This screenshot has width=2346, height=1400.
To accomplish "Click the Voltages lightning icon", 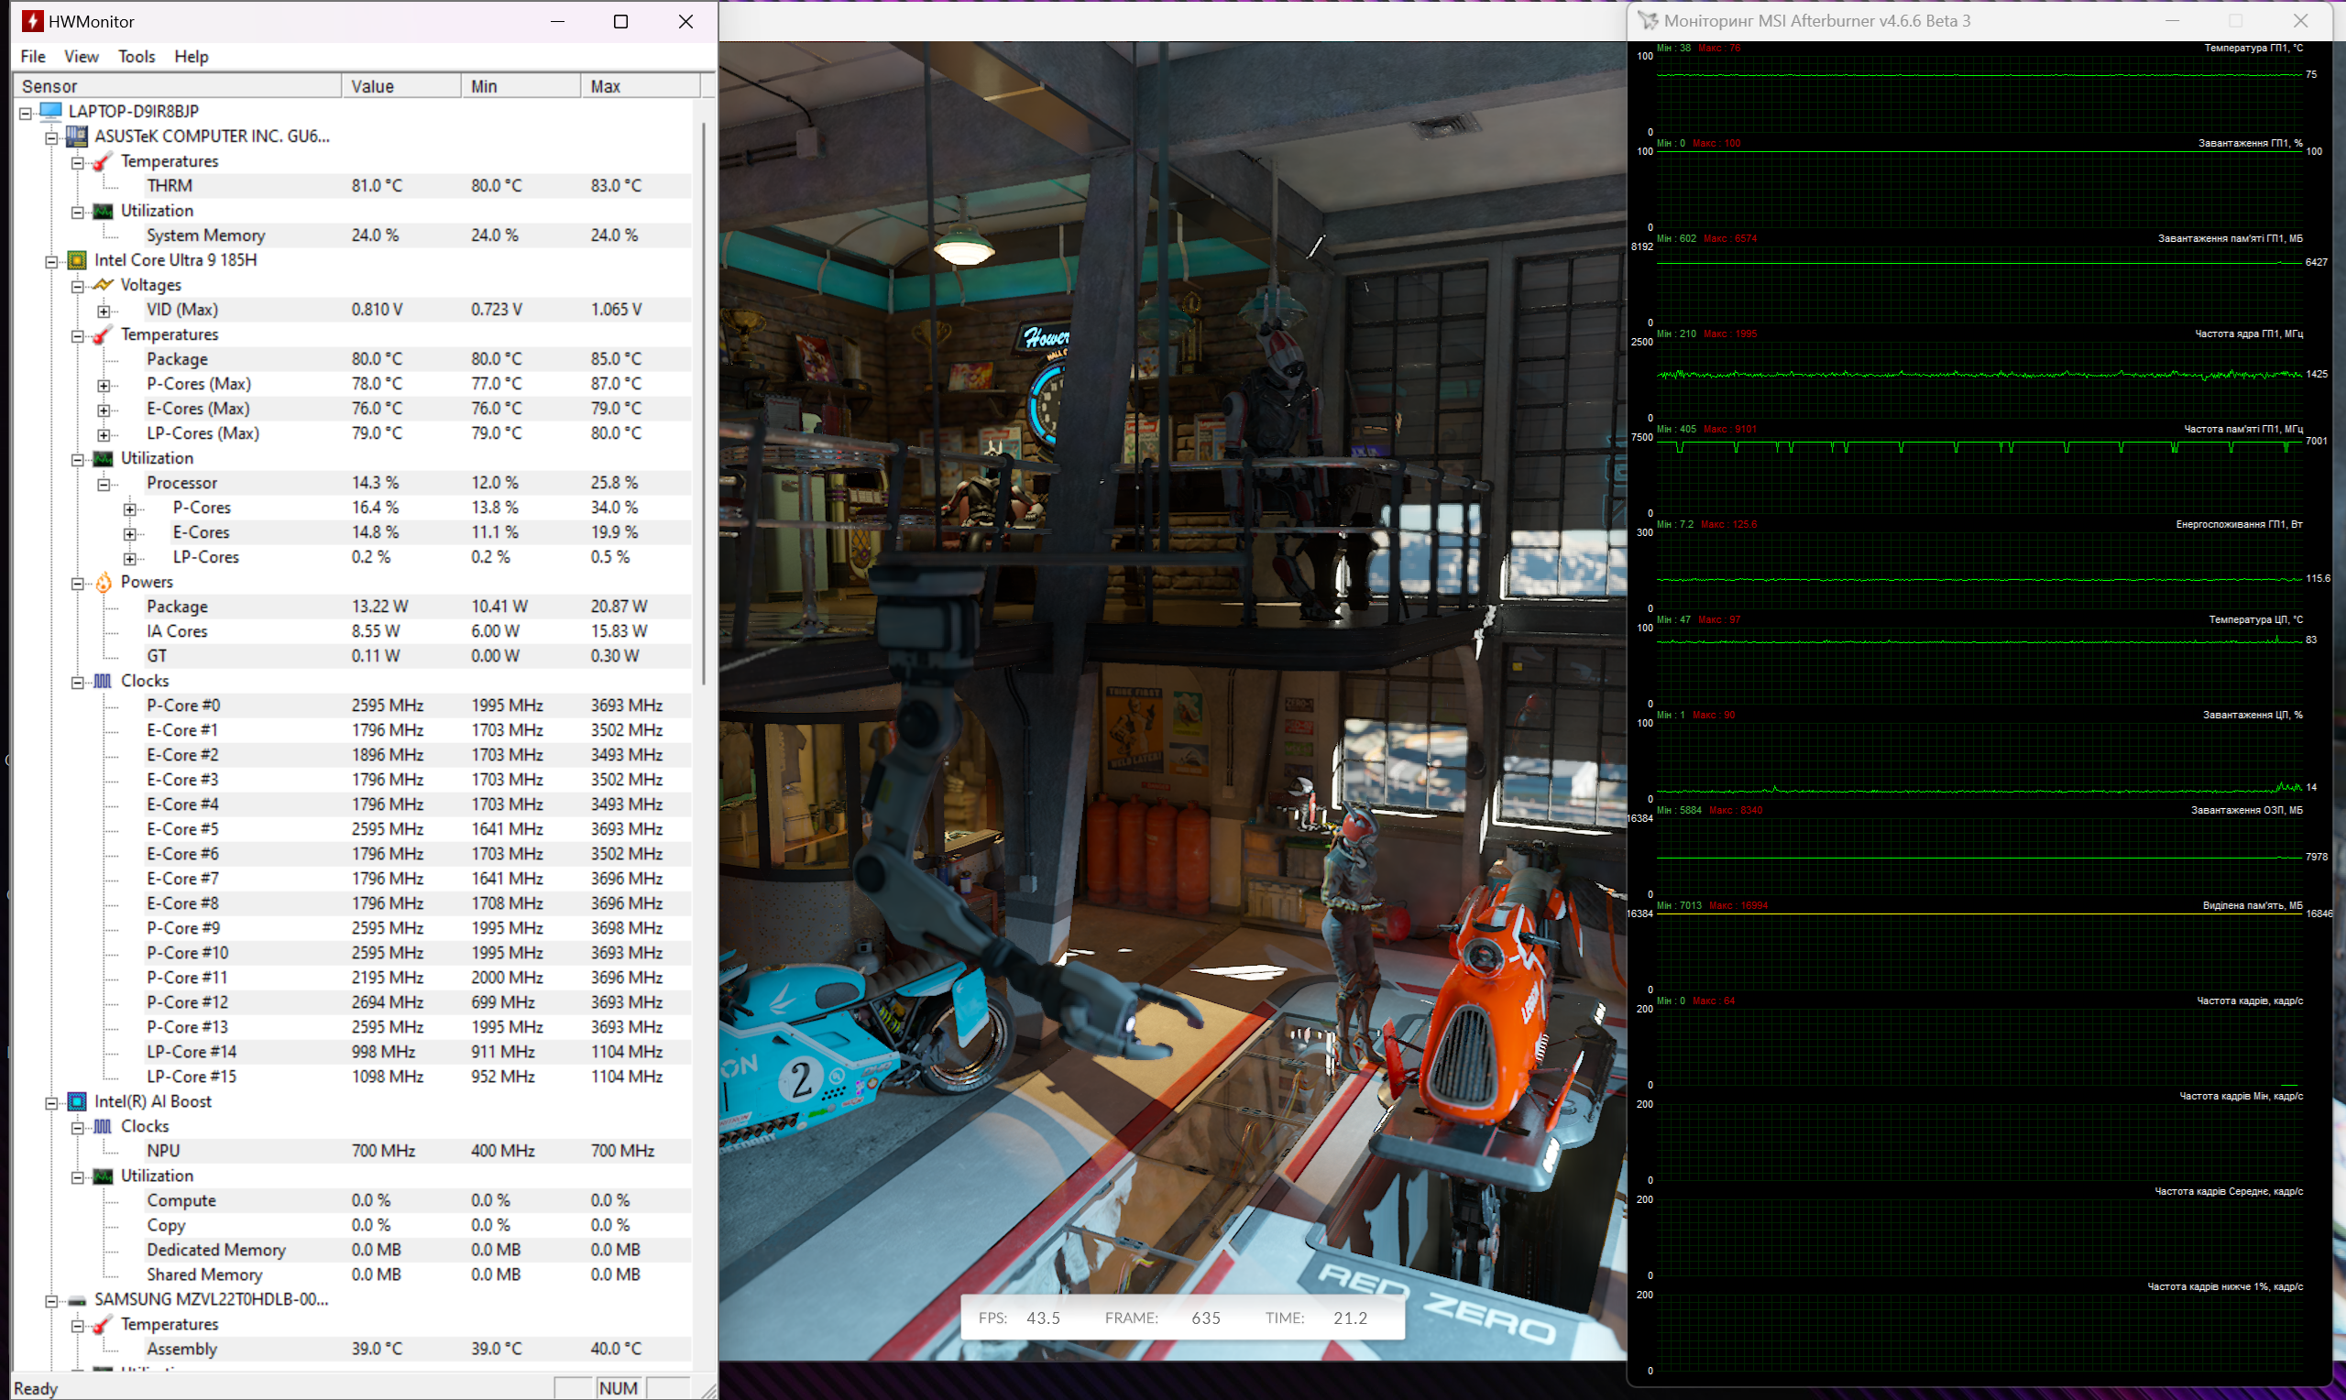I will click(103, 284).
